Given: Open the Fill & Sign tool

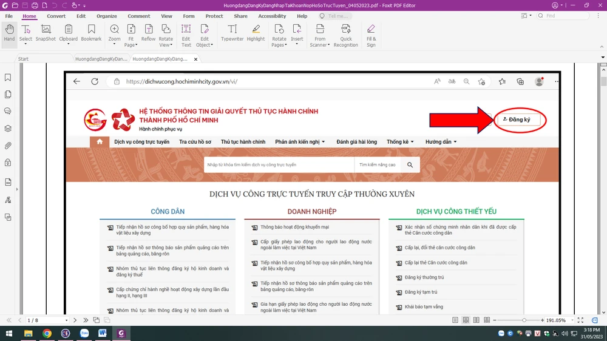Looking at the screenshot, I should [x=371, y=33].
